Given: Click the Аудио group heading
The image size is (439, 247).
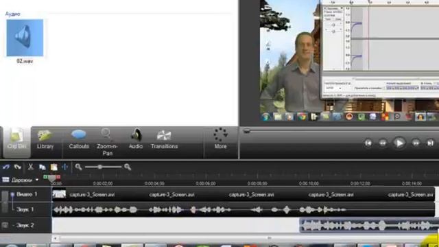Looking at the screenshot, I should coord(12,14).
